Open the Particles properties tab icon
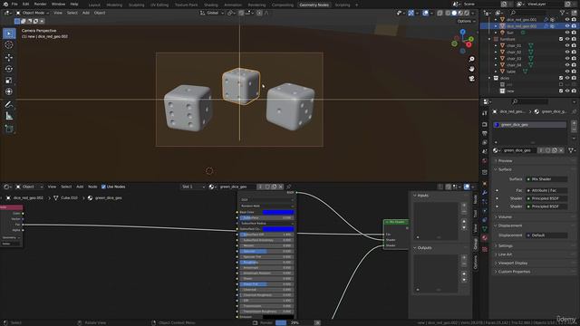The image size is (580, 326). coord(485,202)
